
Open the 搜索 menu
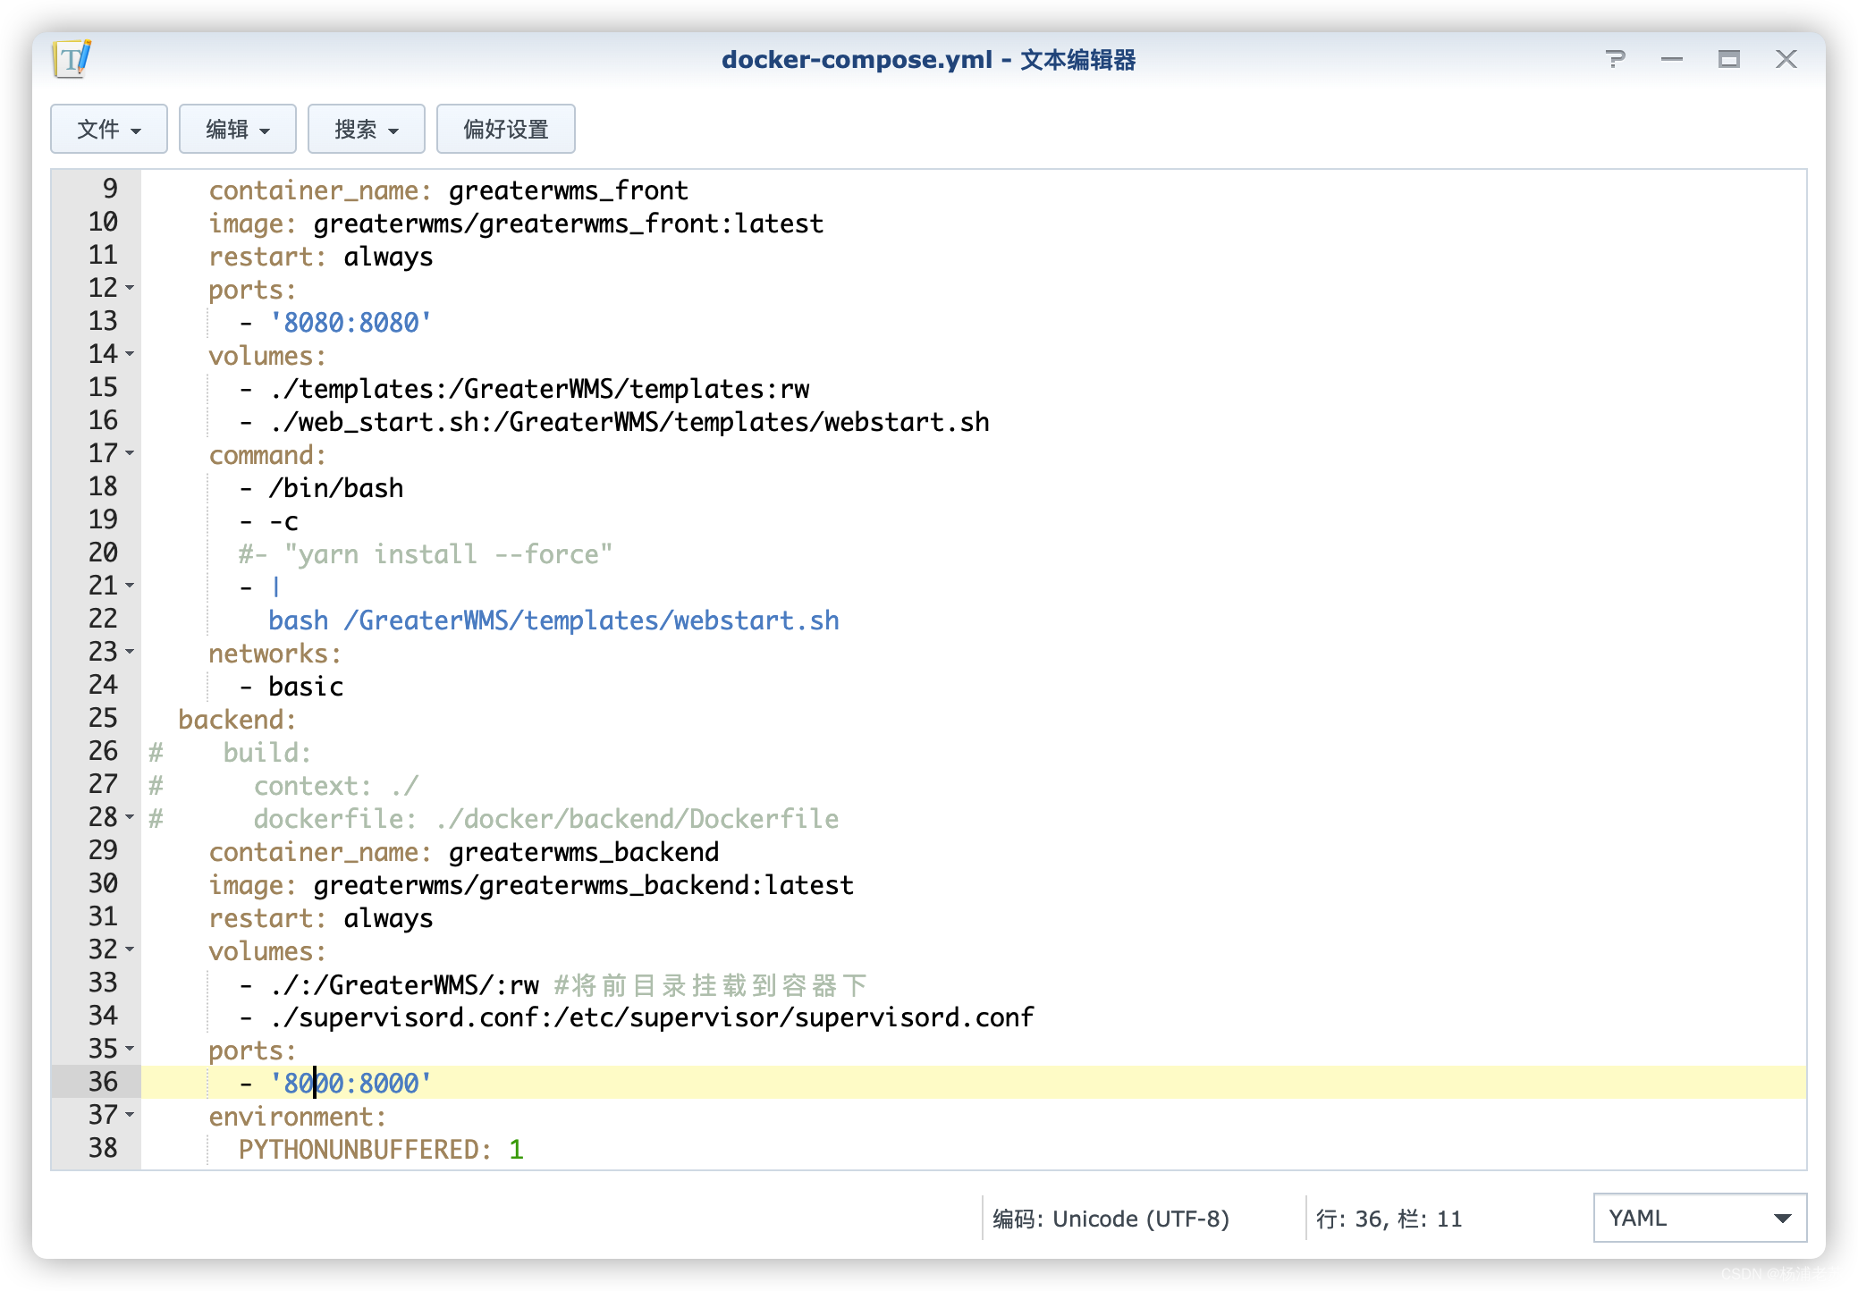click(367, 129)
